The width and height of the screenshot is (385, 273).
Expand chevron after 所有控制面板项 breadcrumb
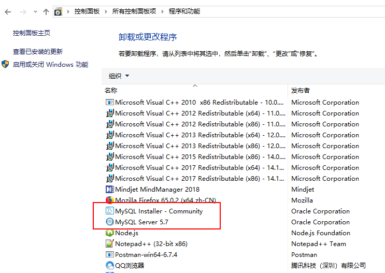point(162,11)
